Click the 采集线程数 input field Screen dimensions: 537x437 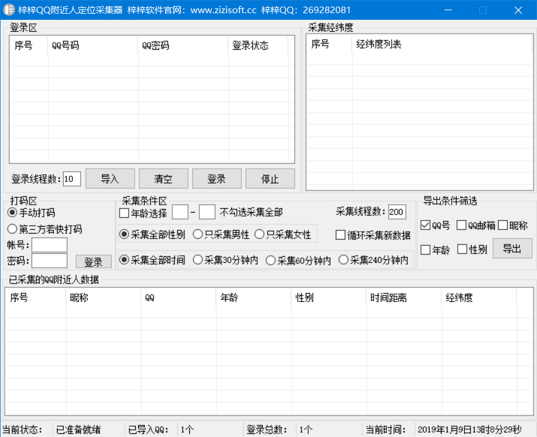point(396,212)
